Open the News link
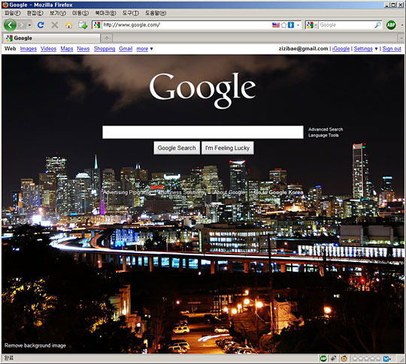The height and width of the screenshot is (364, 406). pyautogui.click(x=83, y=49)
